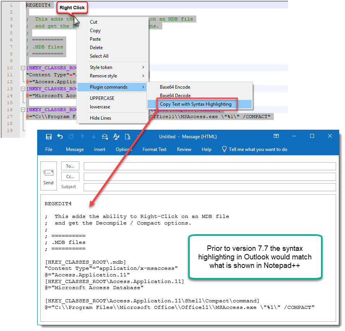This screenshot has height=331, width=345.
Task: Open the Options ribbon tab
Action: pos(124,149)
